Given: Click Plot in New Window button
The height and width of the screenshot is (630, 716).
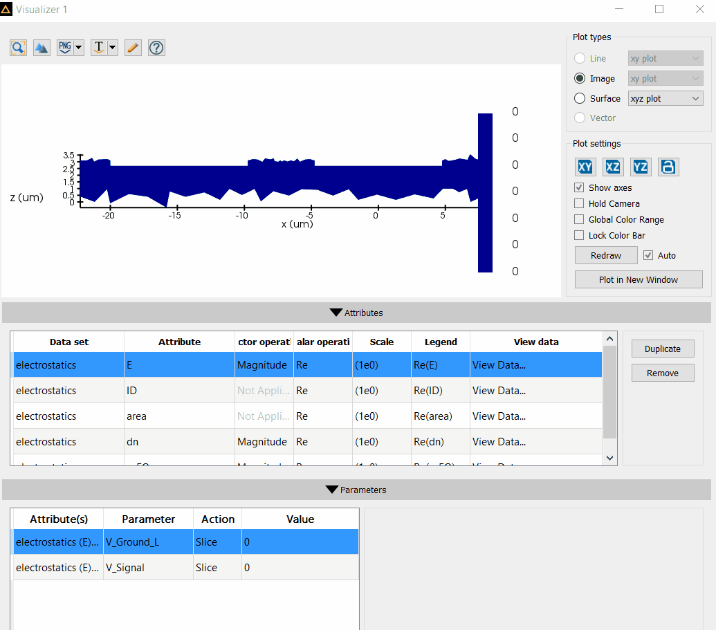Looking at the screenshot, I should (x=639, y=280).
